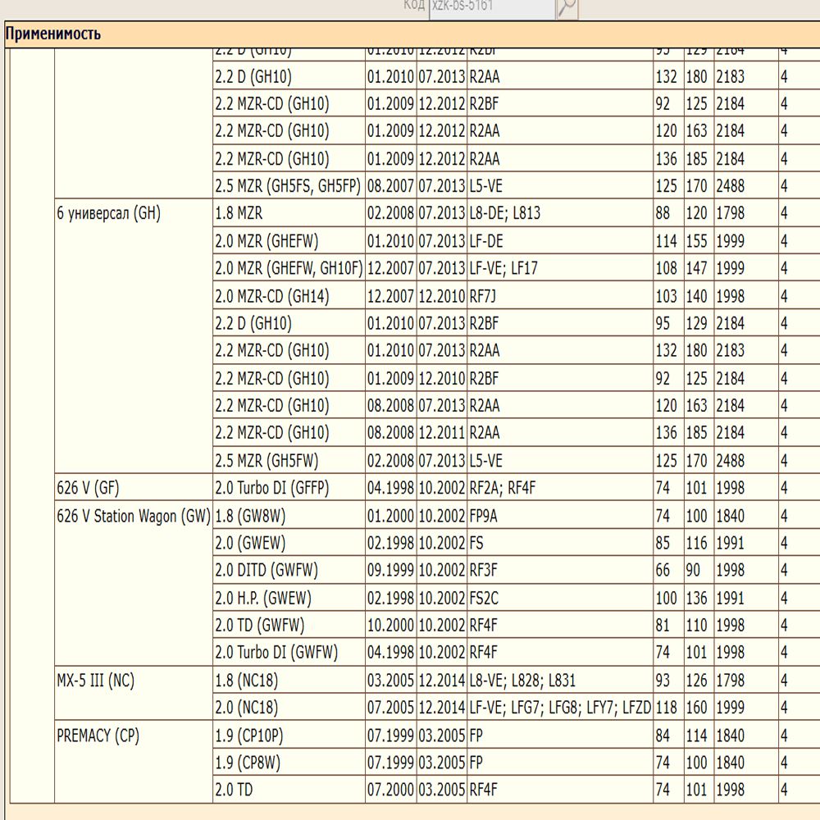Click the 2.0 H.P. (GWEW) modification cell
Viewport: 820px width, 820px height.
[289, 597]
